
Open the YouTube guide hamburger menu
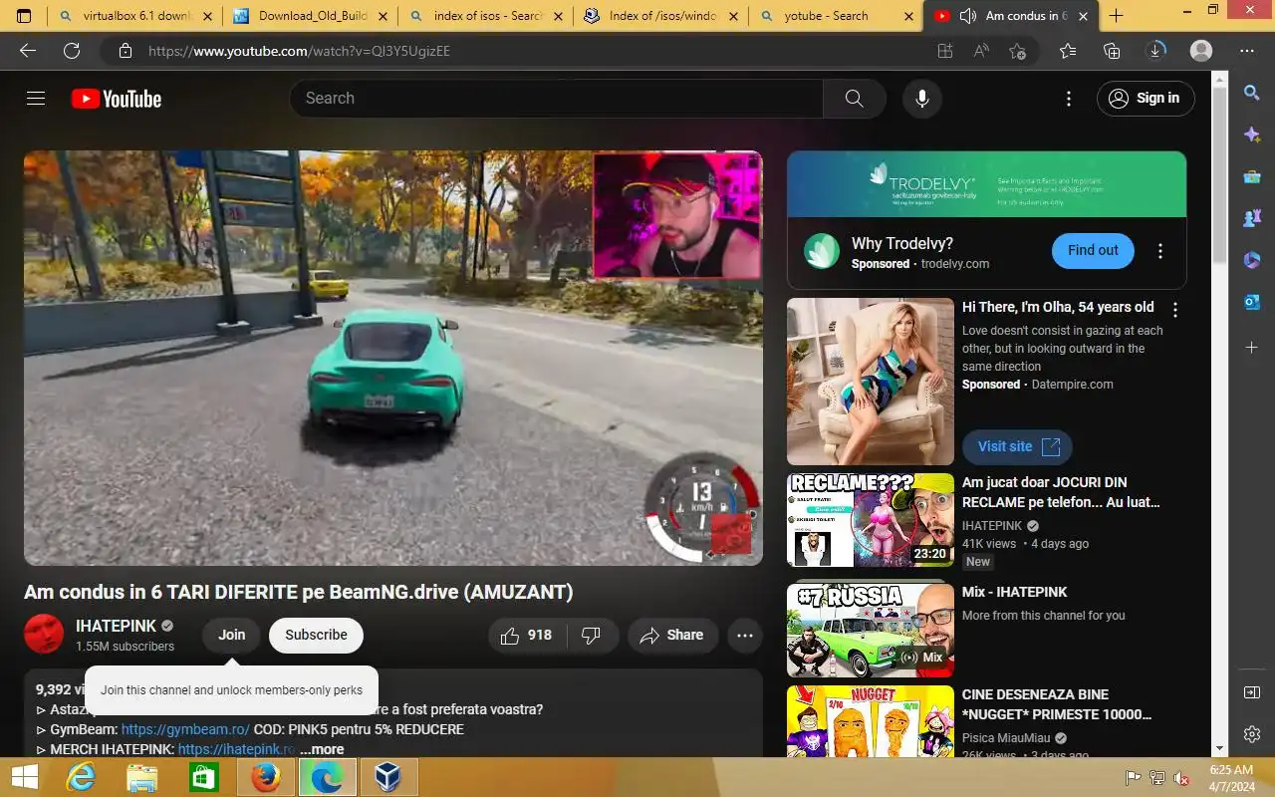36,99
